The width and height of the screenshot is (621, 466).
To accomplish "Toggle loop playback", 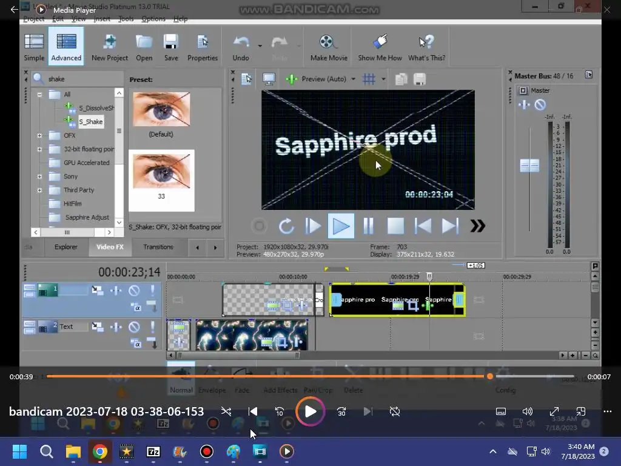I will click(x=286, y=226).
